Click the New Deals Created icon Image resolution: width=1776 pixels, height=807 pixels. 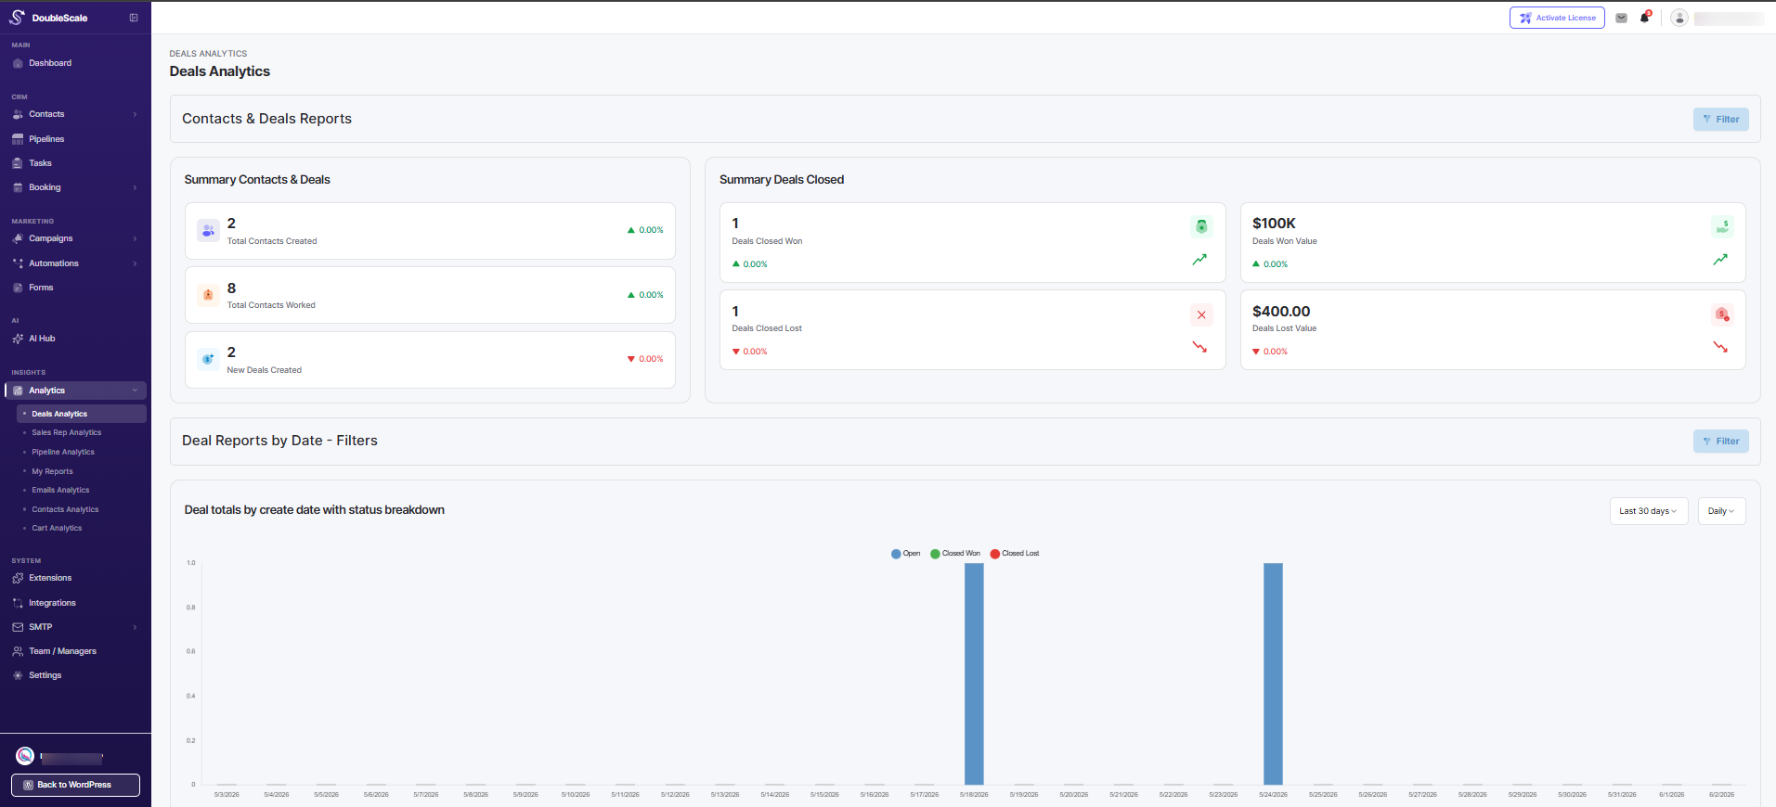click(208, 359)
